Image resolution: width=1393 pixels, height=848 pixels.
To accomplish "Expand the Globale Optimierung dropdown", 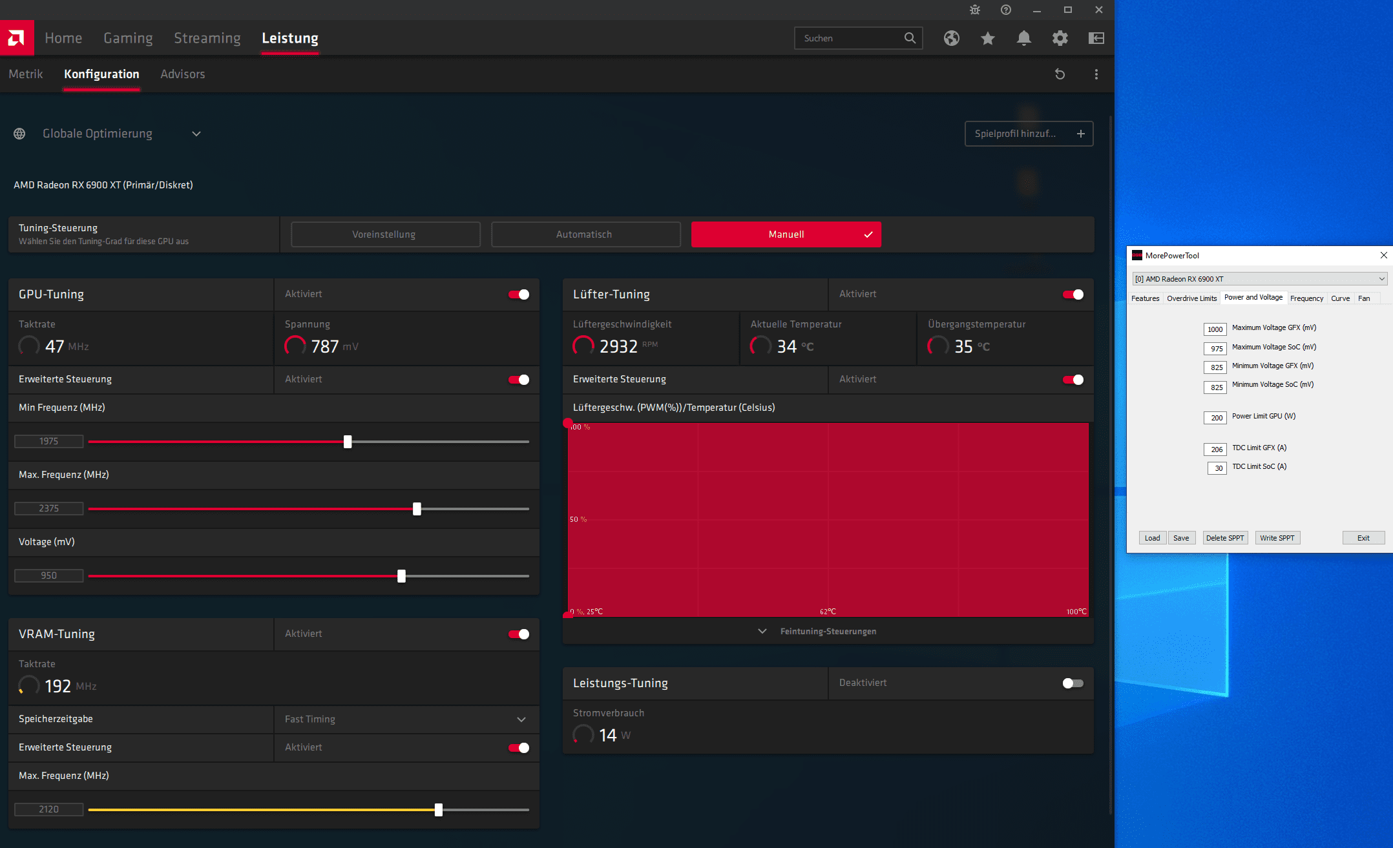I will point(196,134).
